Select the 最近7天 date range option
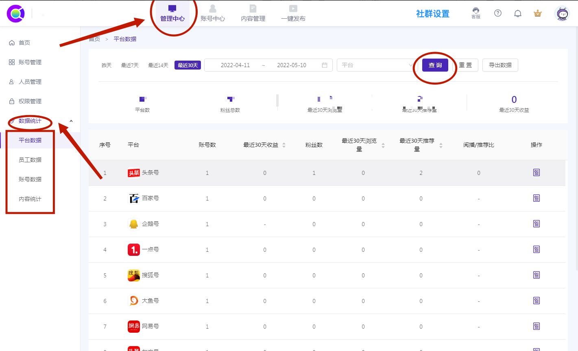This screenshot has width=578, height=351. tap(129, 65)
